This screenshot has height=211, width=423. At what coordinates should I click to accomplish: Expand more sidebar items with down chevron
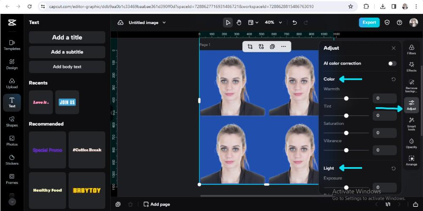point(12,202)
